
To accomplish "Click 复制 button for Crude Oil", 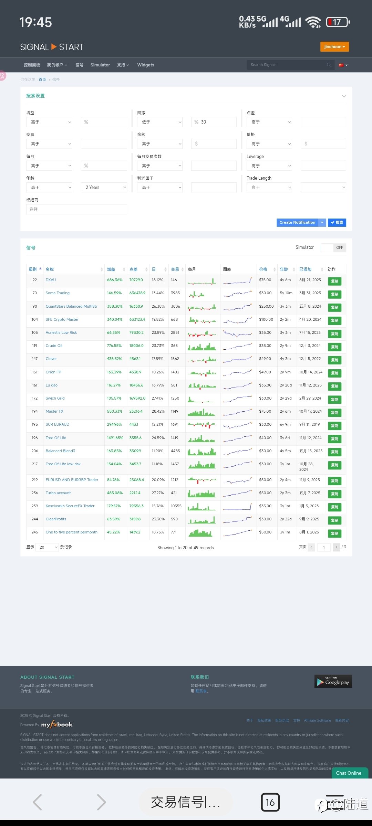I will [x=334, y=347].
